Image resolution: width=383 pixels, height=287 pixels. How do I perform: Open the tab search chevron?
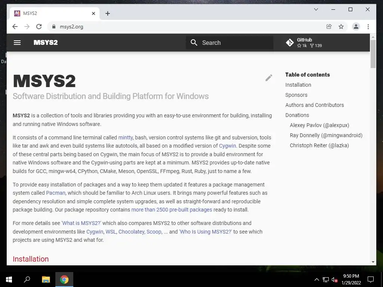tap(316, 9)
